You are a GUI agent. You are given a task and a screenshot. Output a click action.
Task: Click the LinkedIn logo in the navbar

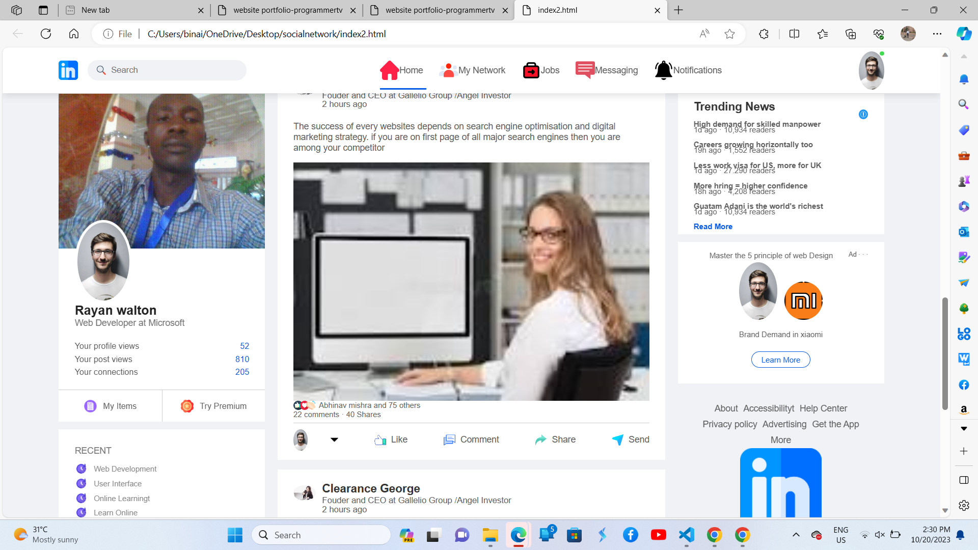click(68, 70)
